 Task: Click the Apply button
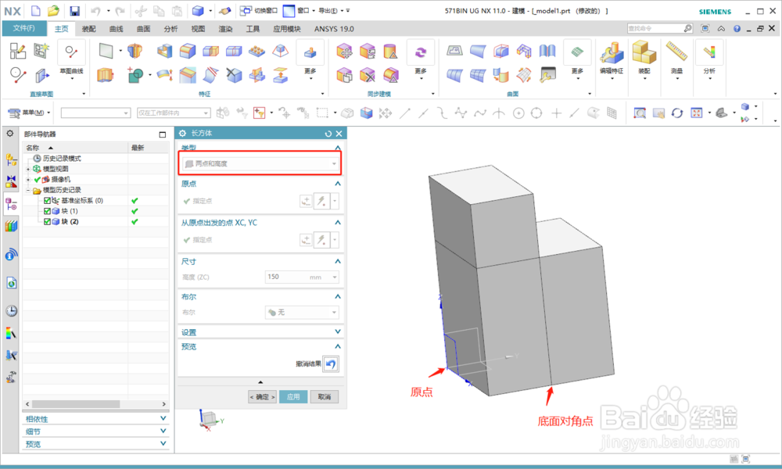tap(293, 397)
